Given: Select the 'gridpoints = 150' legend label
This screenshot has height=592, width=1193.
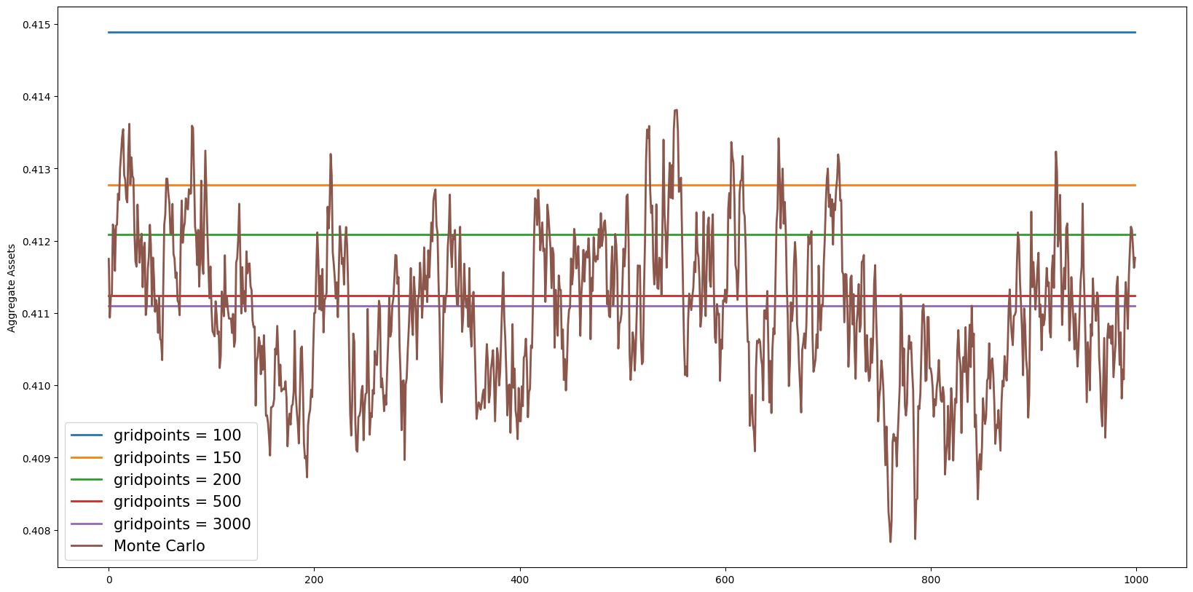Looking at the screenshot, I should click(177, 458).
